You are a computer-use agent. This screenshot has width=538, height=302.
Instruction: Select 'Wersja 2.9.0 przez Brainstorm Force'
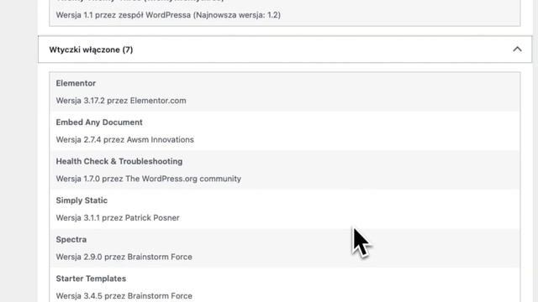pos(124,257)
